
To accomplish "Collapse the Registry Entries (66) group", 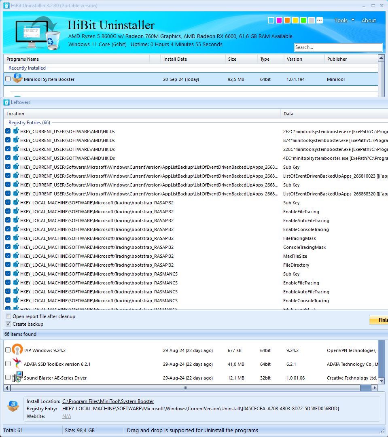I will pyautogui.click(x=29, y=123).
